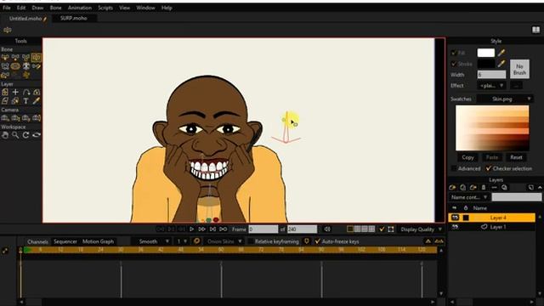The image size is (544, 306).
Task: Select the Transform Layer tool
Action: pyautogui.click(x=5, y=92)
